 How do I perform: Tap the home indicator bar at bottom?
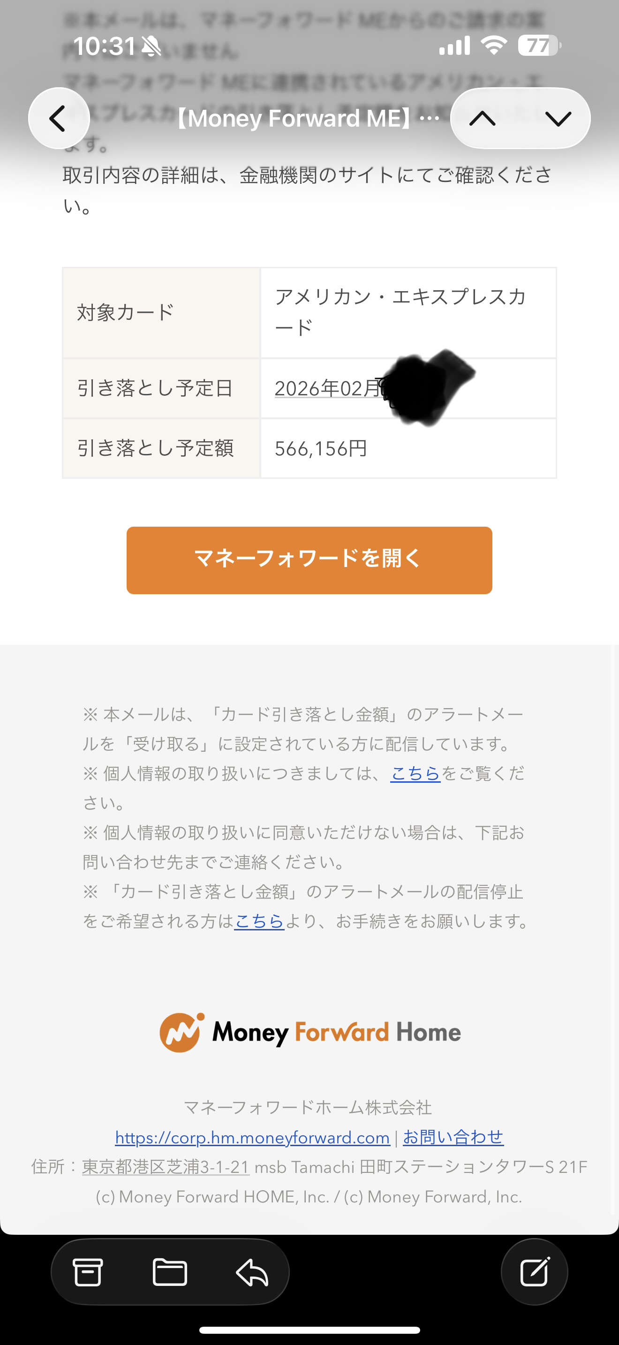309,1330
